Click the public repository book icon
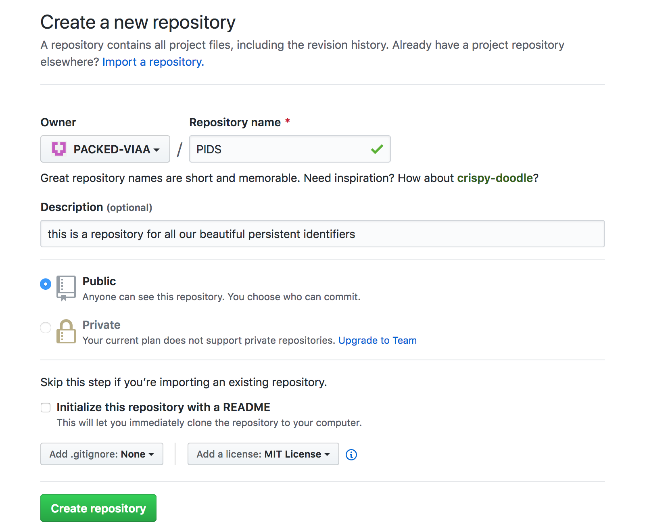647x531 pixels. pos(66,288)
